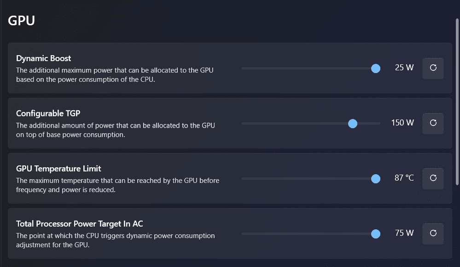Click Total Processor Power Target In AC title

[80, 224]
